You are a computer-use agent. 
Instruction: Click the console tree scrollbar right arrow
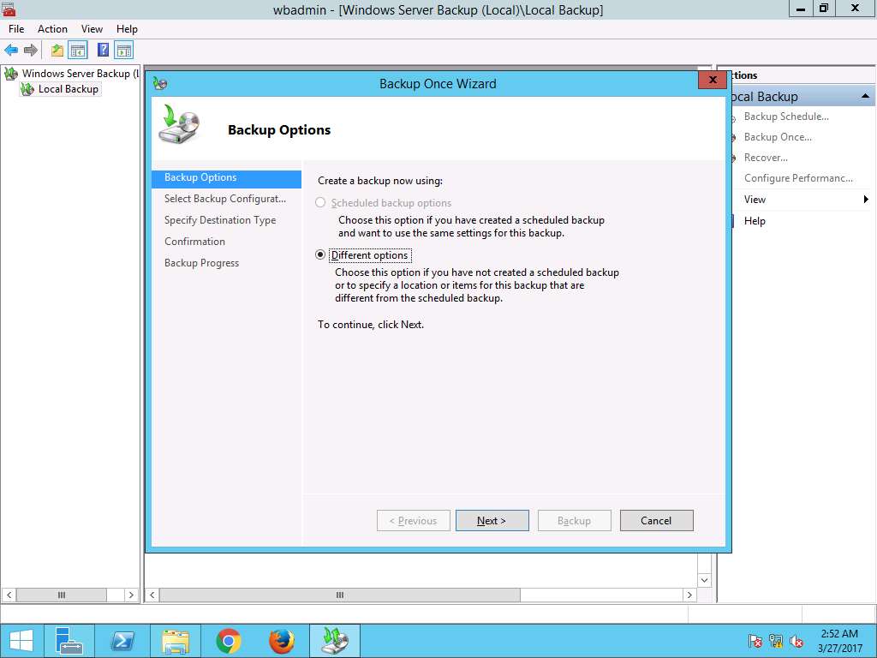[x=131, y=595]
